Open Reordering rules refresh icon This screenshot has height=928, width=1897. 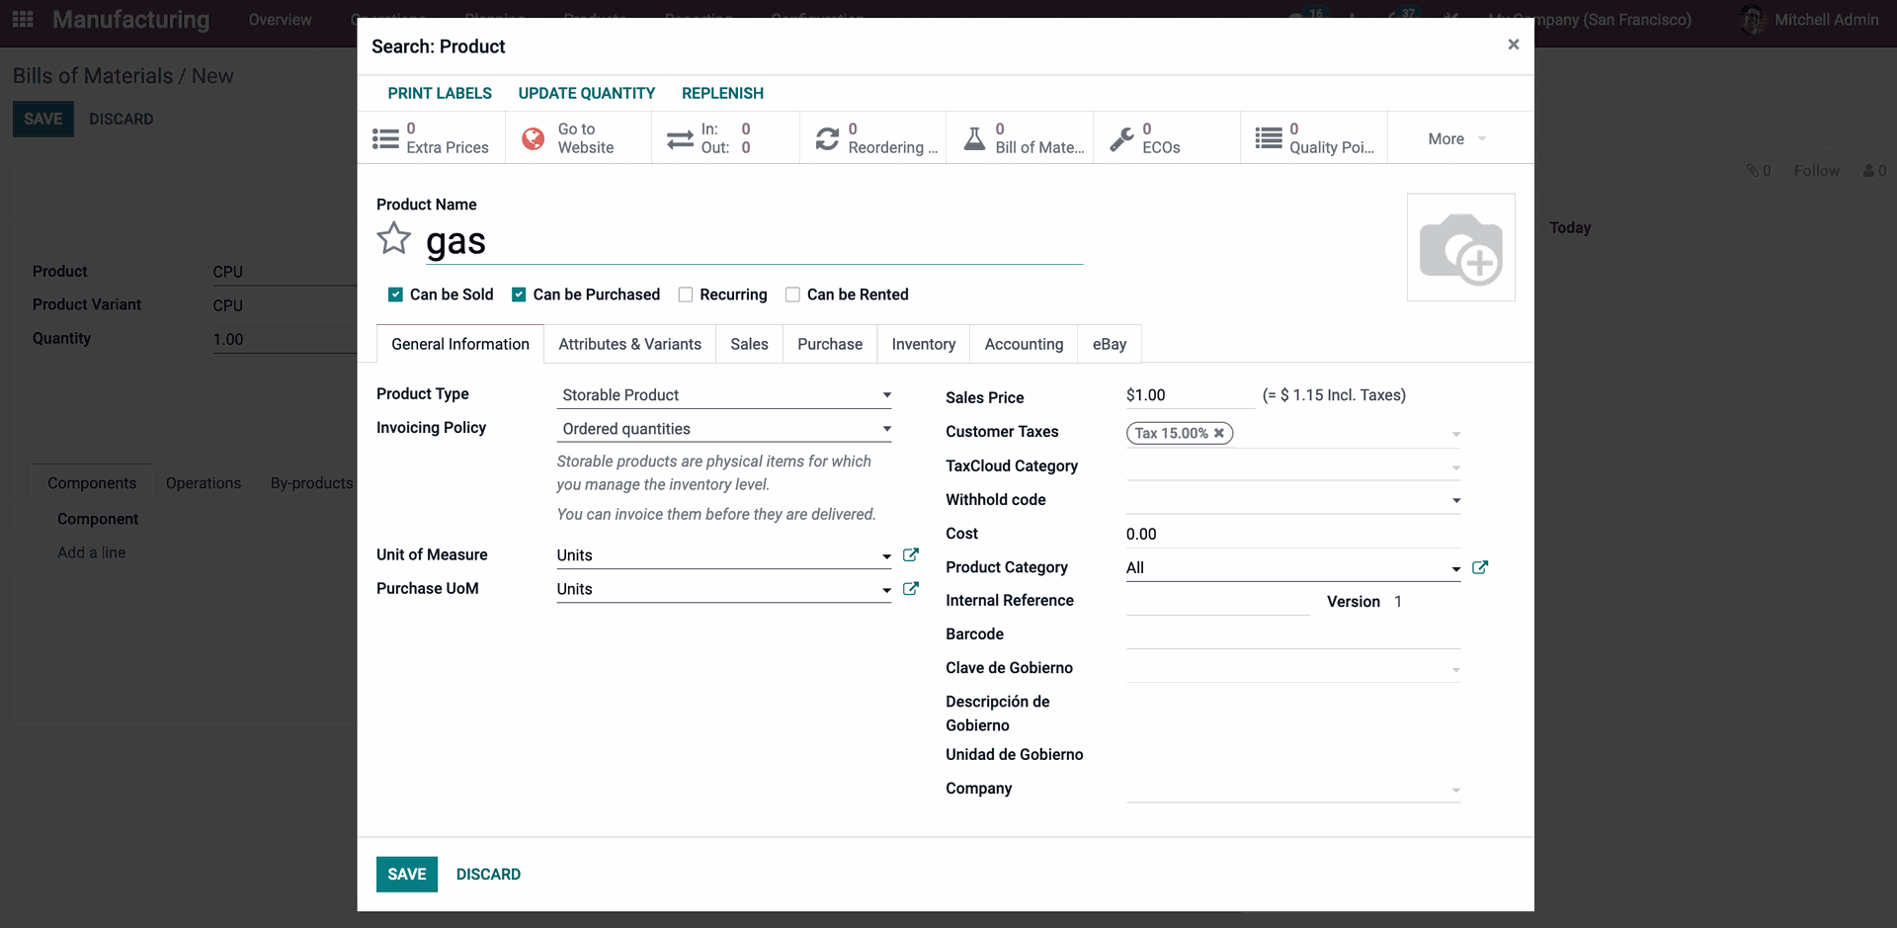[x=827, y=138]
